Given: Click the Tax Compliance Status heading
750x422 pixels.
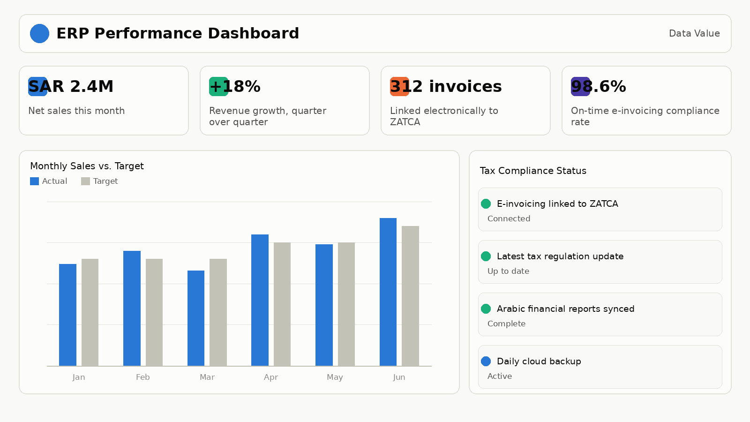Looking at the screenshot, I should point(533,171).
